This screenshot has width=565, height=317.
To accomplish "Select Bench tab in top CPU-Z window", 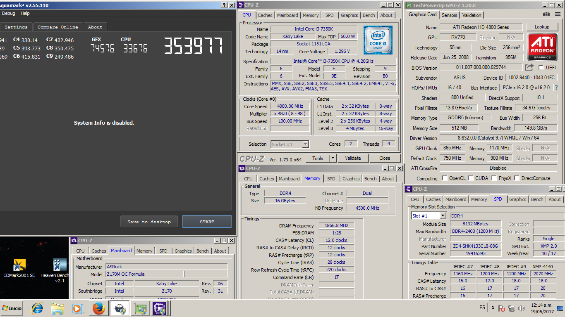I will (x=369, y=15).
